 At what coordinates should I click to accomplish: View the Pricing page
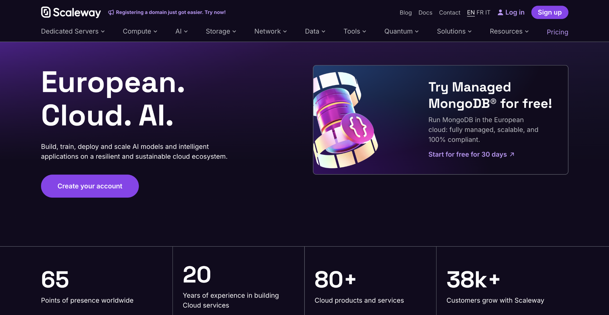557,32
